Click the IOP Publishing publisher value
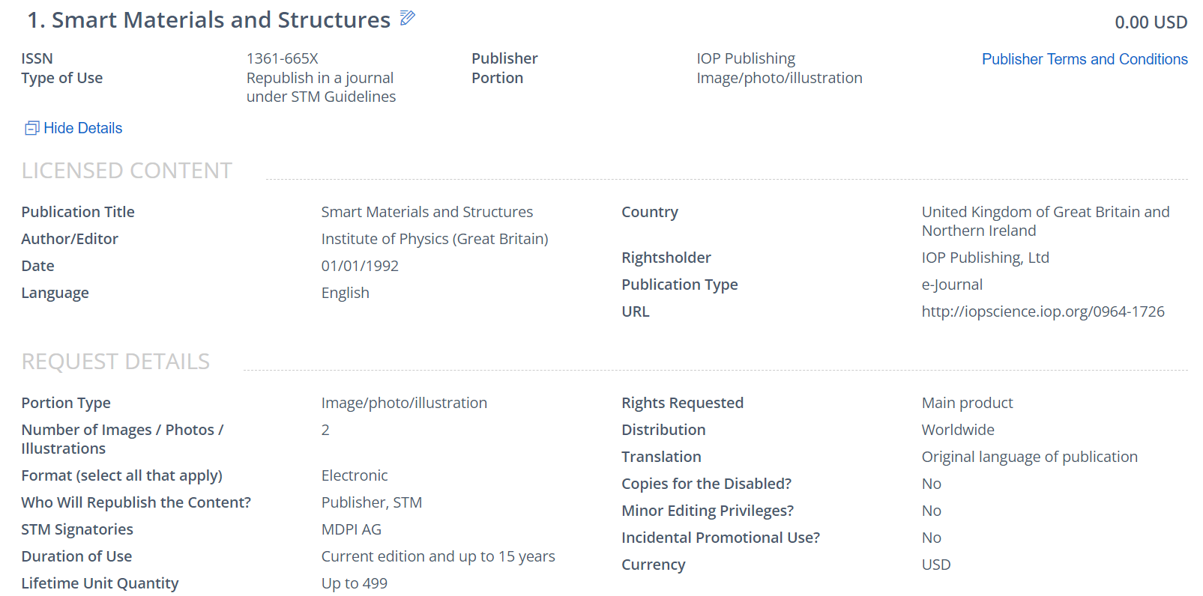The image size is (1203, 596). pos(745,58)
